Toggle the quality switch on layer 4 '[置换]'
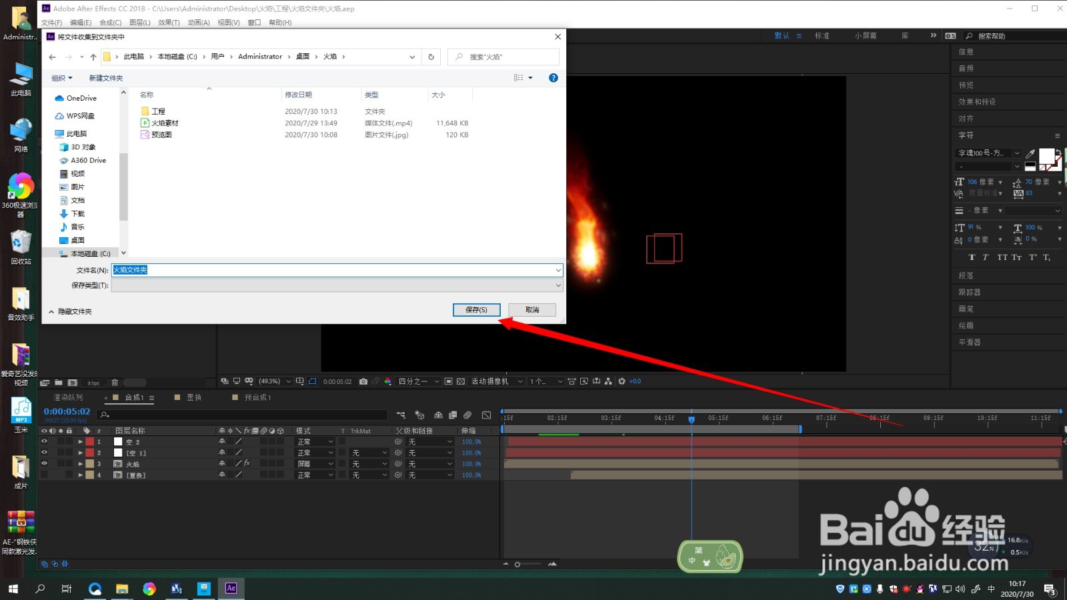 pyautogui.click(x=238, y=475)
